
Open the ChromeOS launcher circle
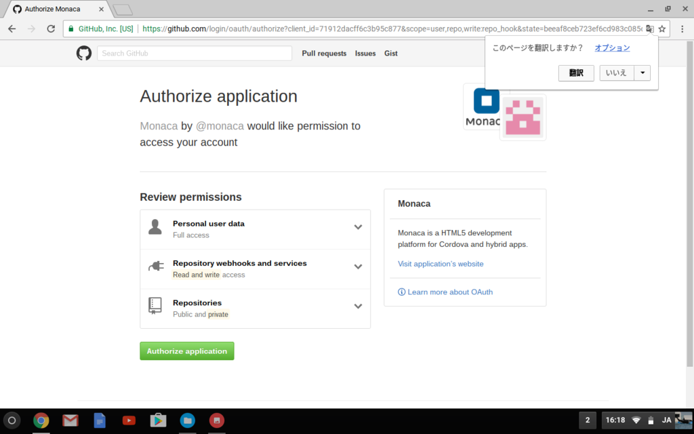pos(12,420)
